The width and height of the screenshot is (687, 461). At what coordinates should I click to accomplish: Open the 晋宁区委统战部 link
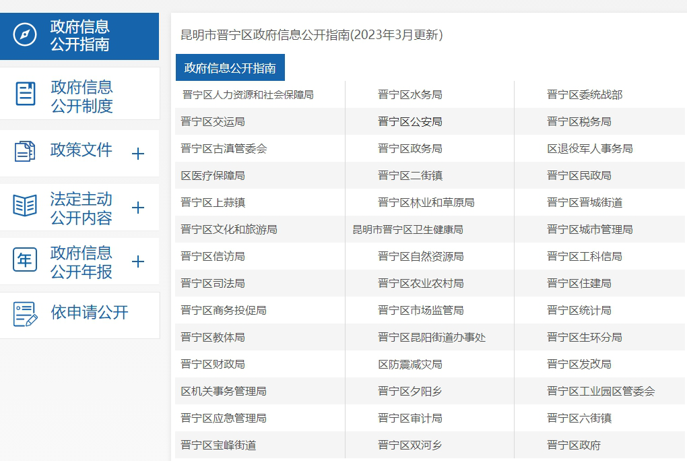(585, 95)
